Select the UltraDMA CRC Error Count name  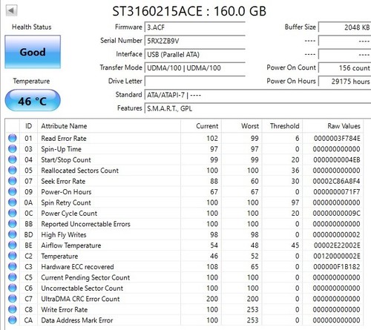pos(80,299)
